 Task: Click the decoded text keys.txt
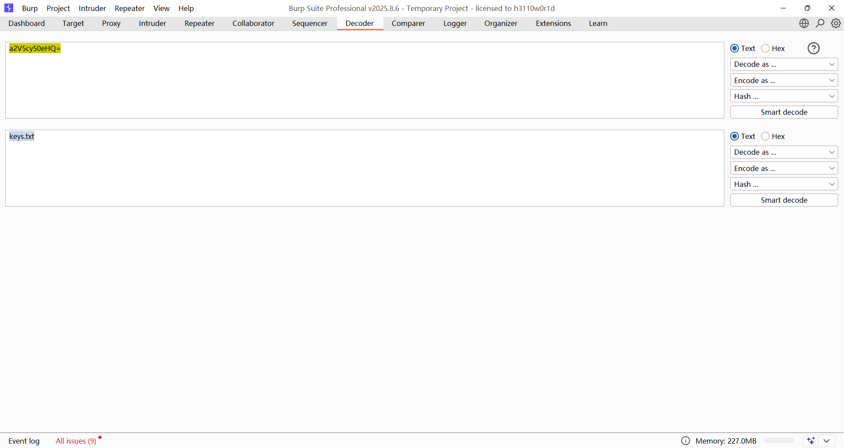(x=22, y=136)
